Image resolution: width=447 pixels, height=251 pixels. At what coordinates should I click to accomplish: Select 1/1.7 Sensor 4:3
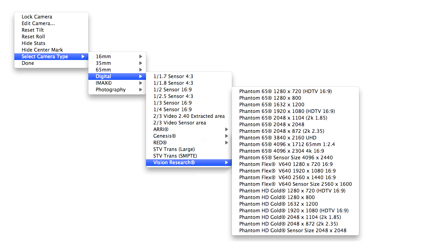[x=189, y=76]
